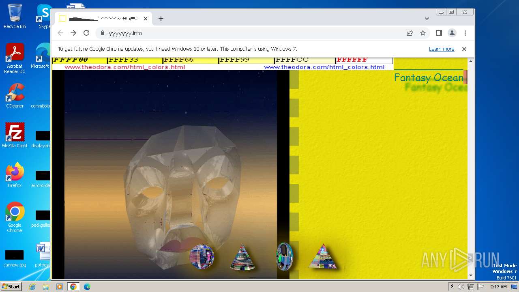The width and height of the screenshot is (519, 292).
Task: Select the FFFF00 color cell
Action: 79,60
